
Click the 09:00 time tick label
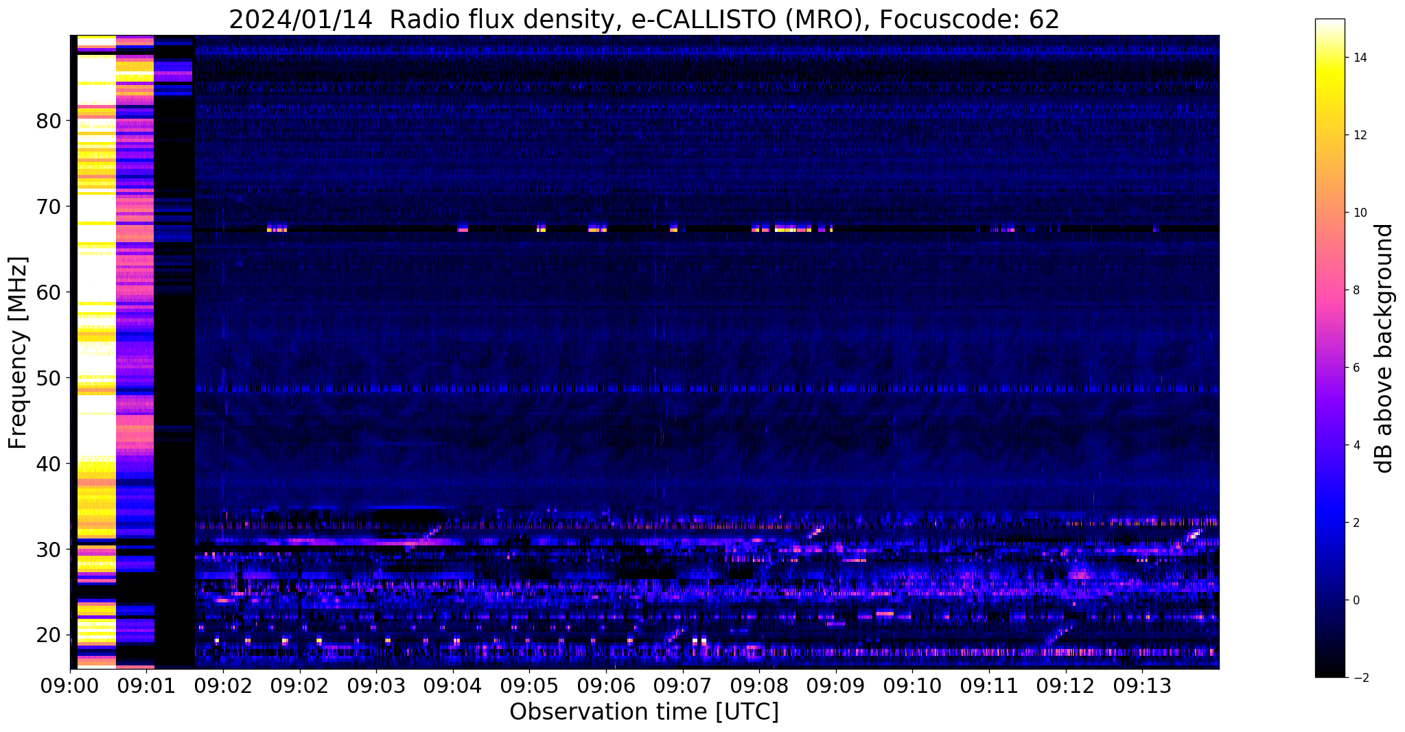tap(70, 685)
